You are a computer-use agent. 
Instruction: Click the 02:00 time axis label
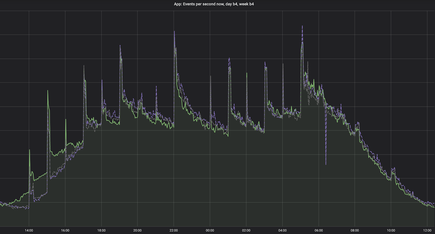pos(246,230)
